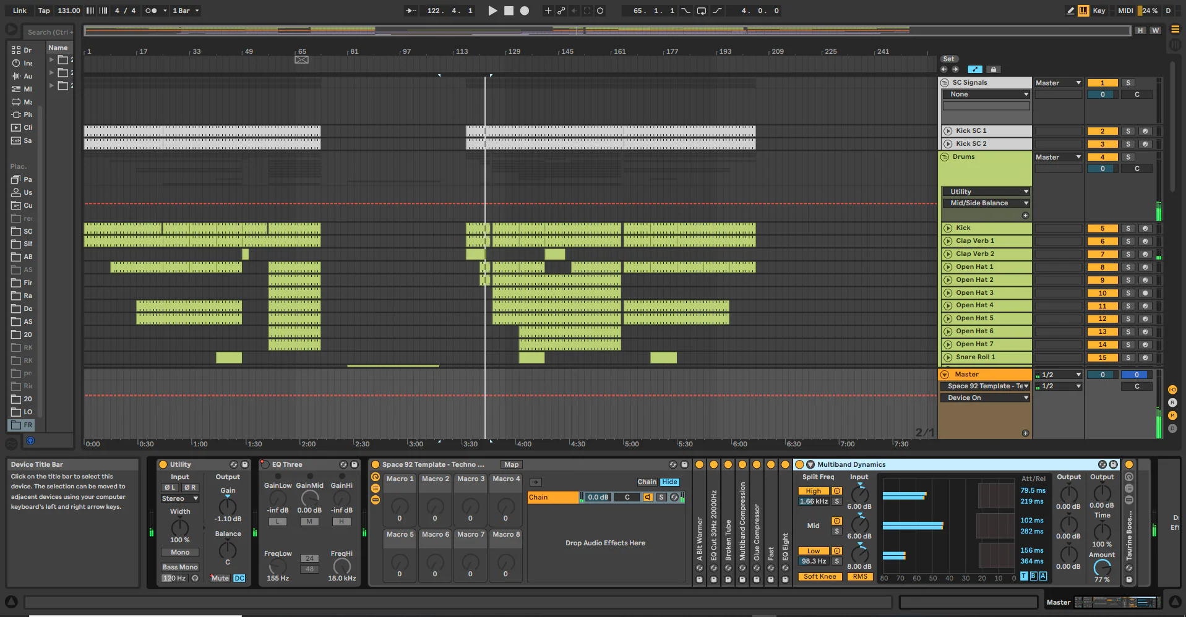
Task: Deactivate Clap Verb 1 track activator
Action: (x=1102, y=241)
